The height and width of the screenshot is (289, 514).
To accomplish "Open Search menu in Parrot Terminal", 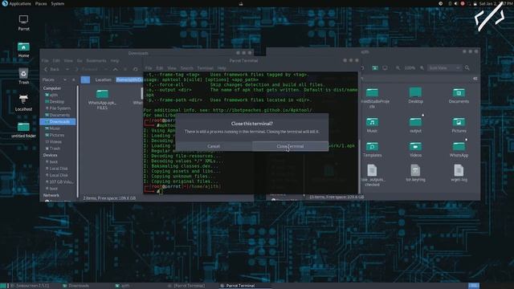I will pos(187,68).
